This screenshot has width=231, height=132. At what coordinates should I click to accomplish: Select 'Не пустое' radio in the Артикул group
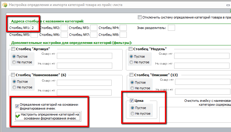point(14,62)
